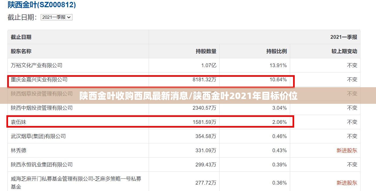Select the 299.43万 holding value
Screen dimensions: 376x191
tap(206, 165)
